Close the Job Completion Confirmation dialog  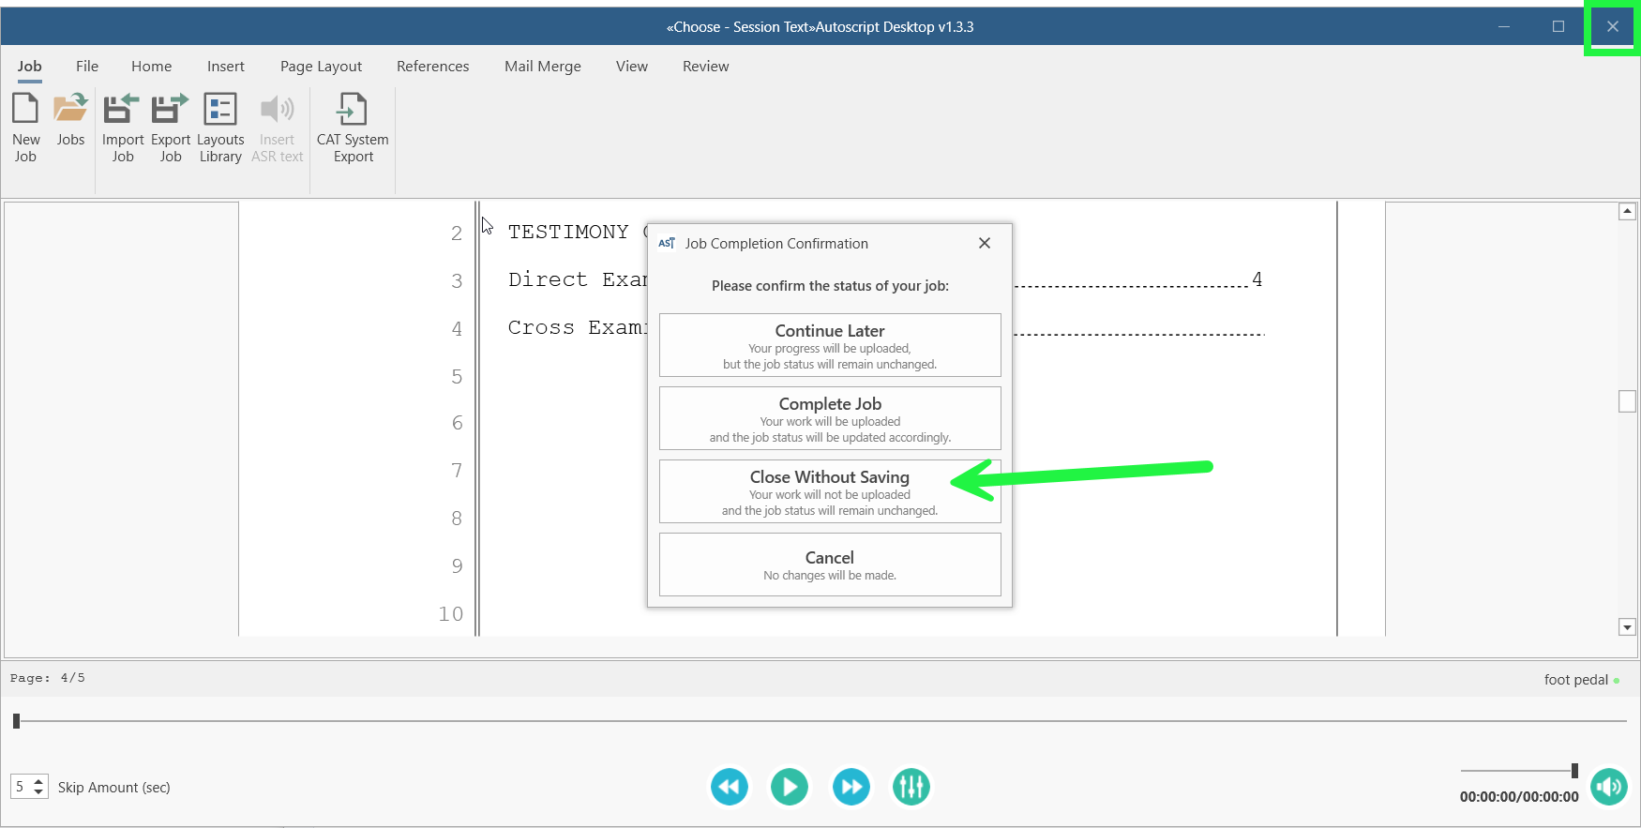tap(984, 243)
